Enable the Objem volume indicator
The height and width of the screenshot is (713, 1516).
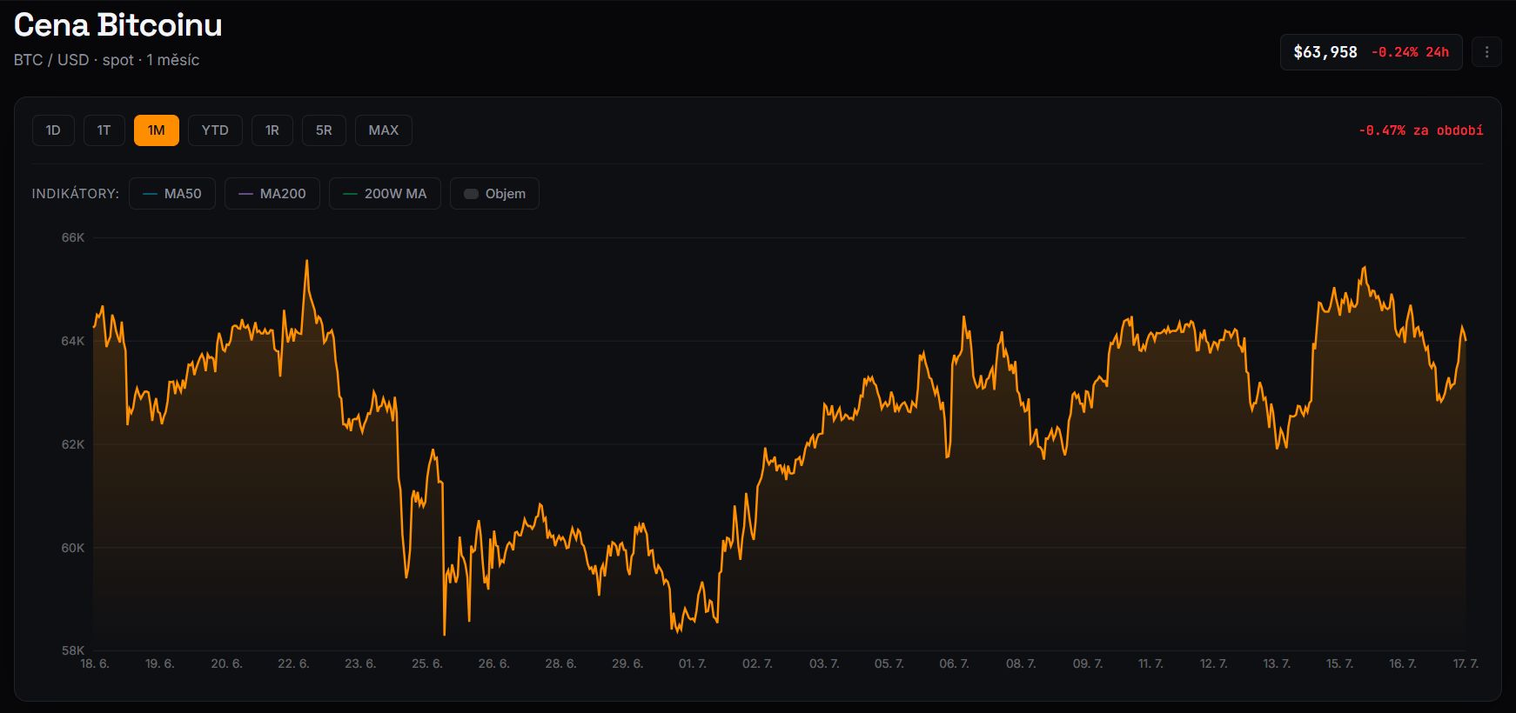494,194
